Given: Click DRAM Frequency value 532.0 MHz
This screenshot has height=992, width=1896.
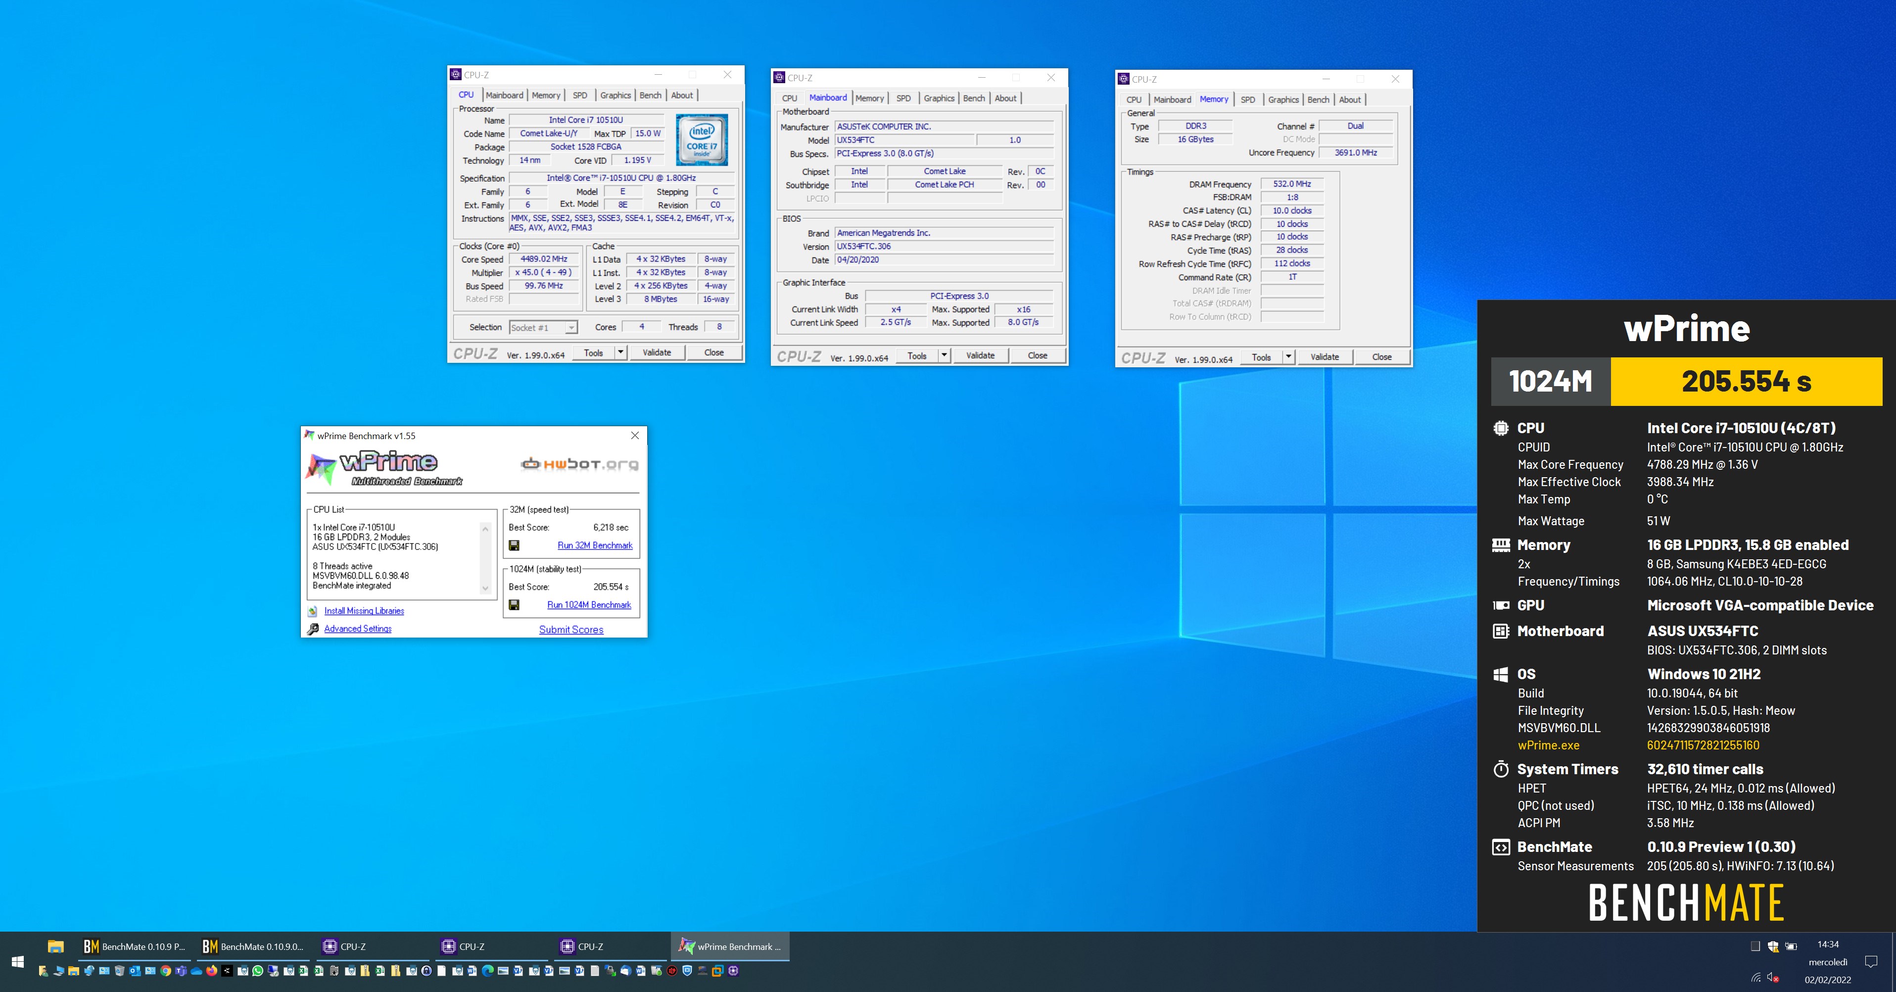Looking at the screenshot, I should pos(1292,184).
